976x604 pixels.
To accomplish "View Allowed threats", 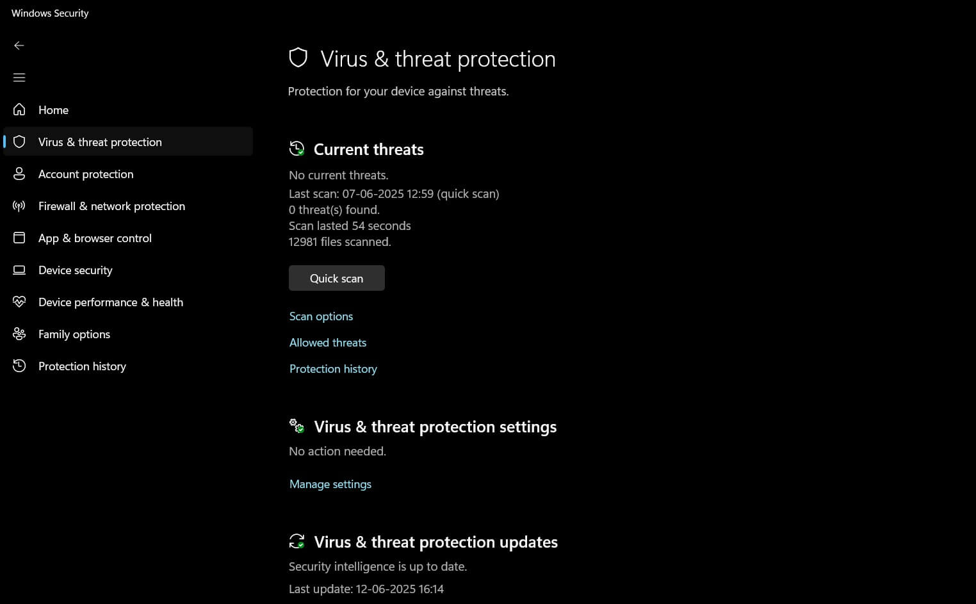I will [327, 342].
